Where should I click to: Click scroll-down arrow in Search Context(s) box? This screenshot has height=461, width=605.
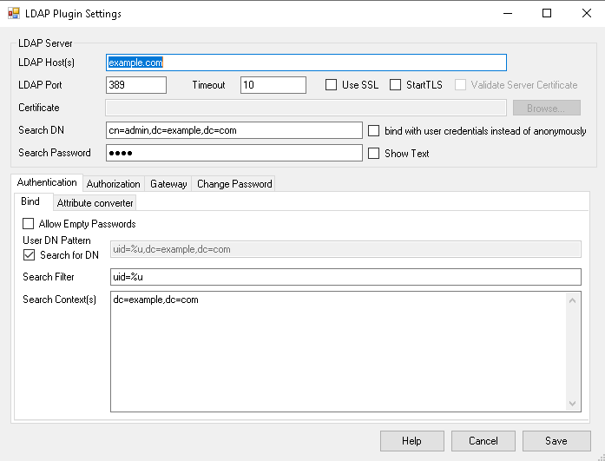573,404
